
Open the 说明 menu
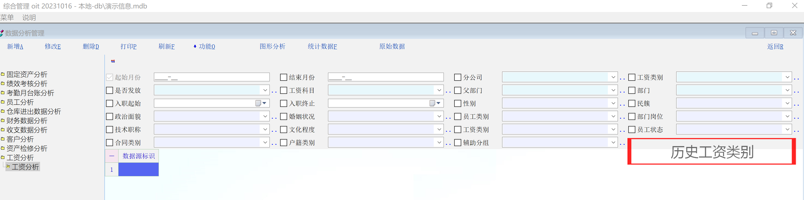pos(29,17)
